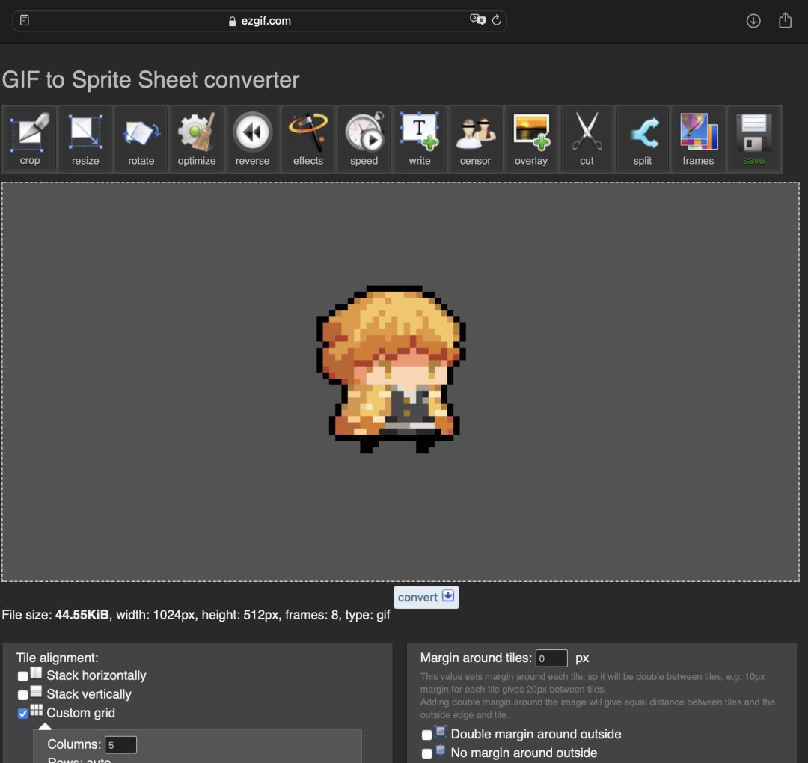Open the reader view icon
The width and height of the screenshot is (808, 763).
24,20
